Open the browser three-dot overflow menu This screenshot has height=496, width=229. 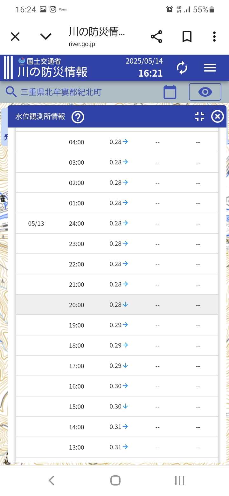[214, 37]
